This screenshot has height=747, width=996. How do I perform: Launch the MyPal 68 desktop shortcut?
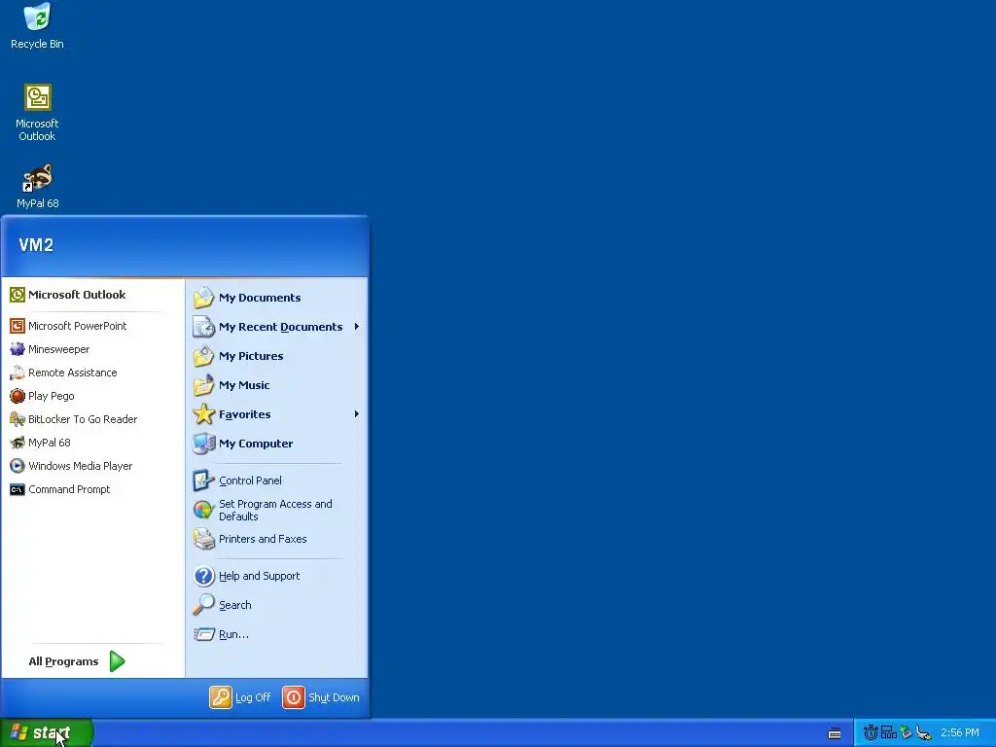[38, 186]
